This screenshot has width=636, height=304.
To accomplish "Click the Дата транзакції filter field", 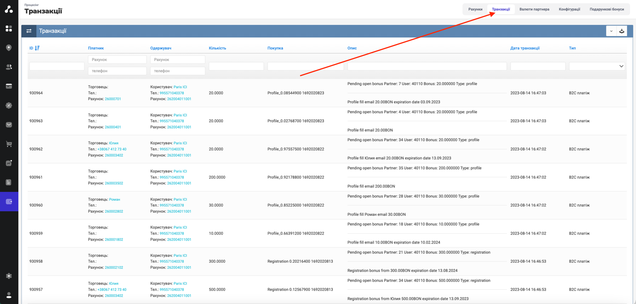I will tap(538, 66).
